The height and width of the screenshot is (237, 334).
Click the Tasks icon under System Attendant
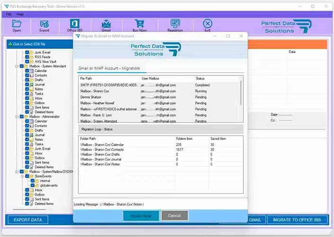click(31, 93)
